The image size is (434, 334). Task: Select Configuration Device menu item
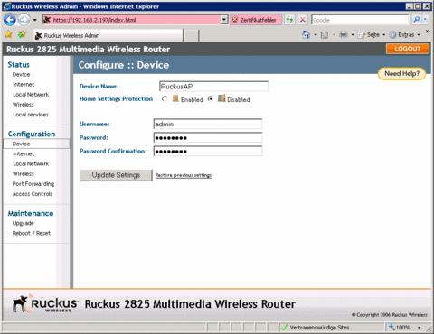click(x=36, y=144)
